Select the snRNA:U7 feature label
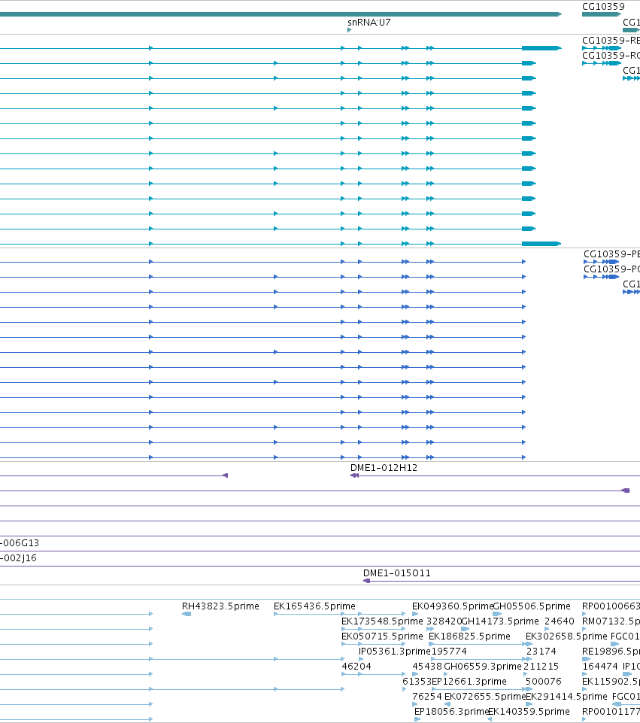 (x=369, y=22)
